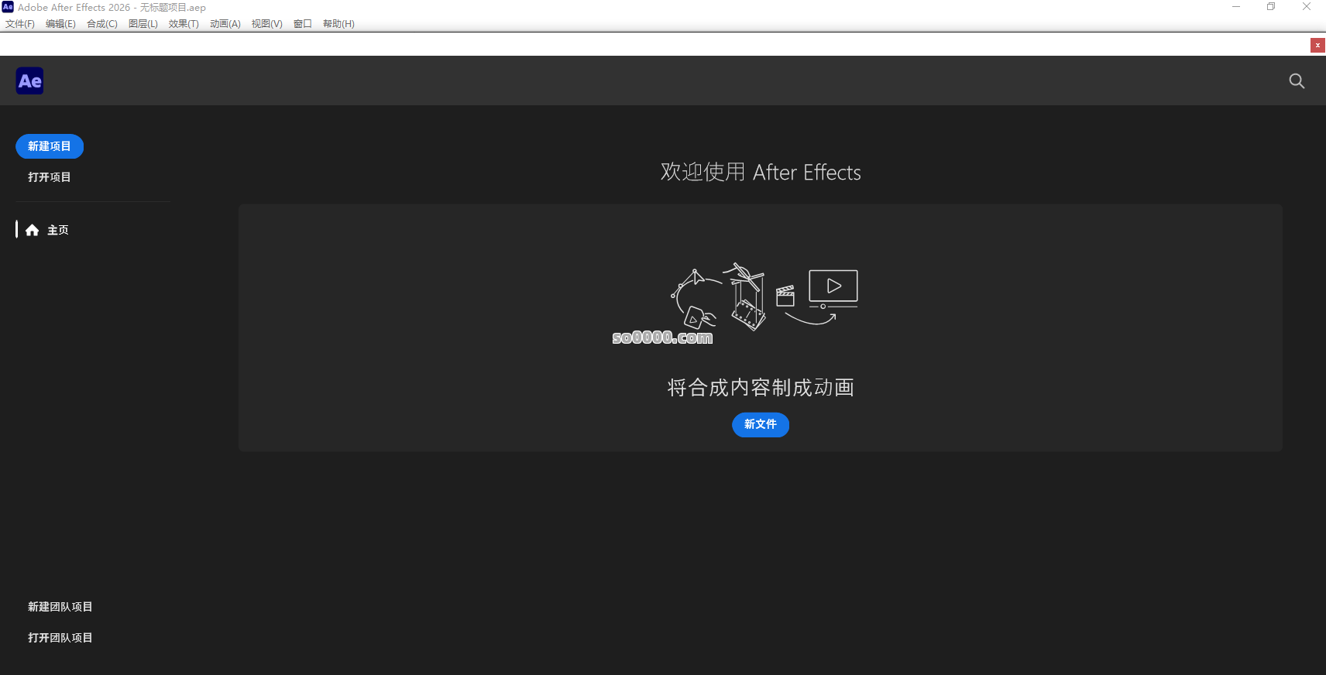
Task: Open the 编辑(E) menu
Action: click(x=60, y=24)
